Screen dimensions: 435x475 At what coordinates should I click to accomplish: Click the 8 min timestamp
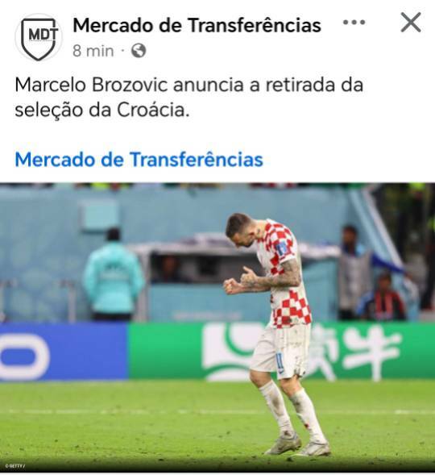(x=93, y=51)
